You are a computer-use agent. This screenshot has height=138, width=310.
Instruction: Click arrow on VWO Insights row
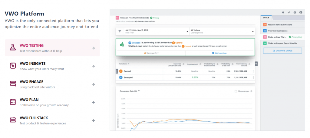94,66
